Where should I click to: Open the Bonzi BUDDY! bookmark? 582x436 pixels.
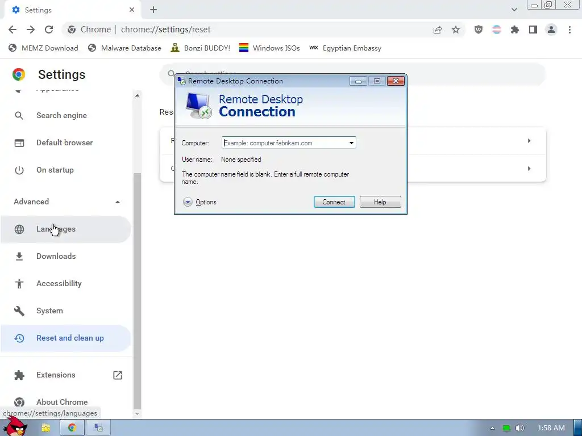201,48
